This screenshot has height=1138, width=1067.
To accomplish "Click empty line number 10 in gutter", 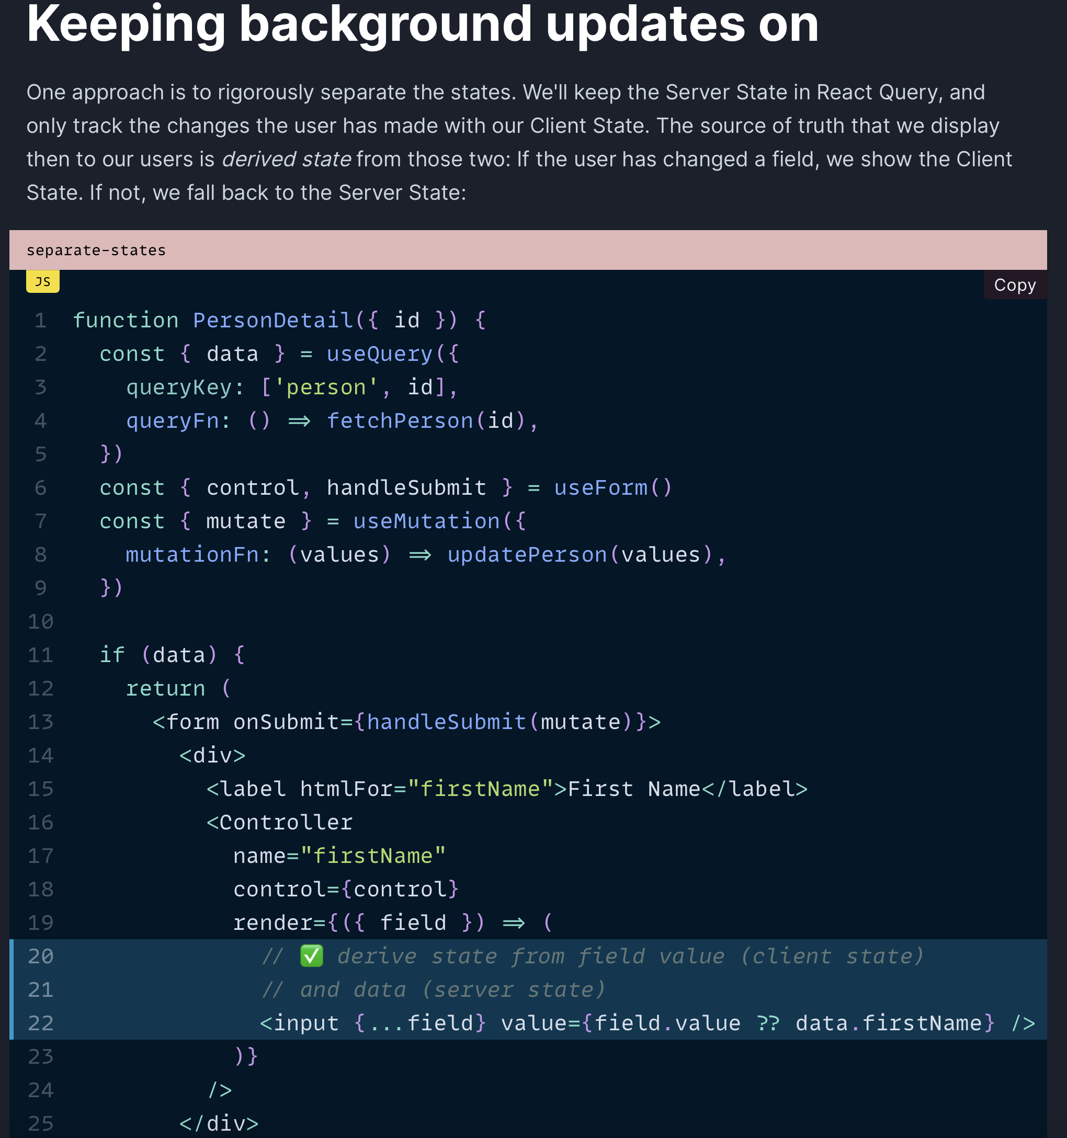I will [x=40, y=621].
